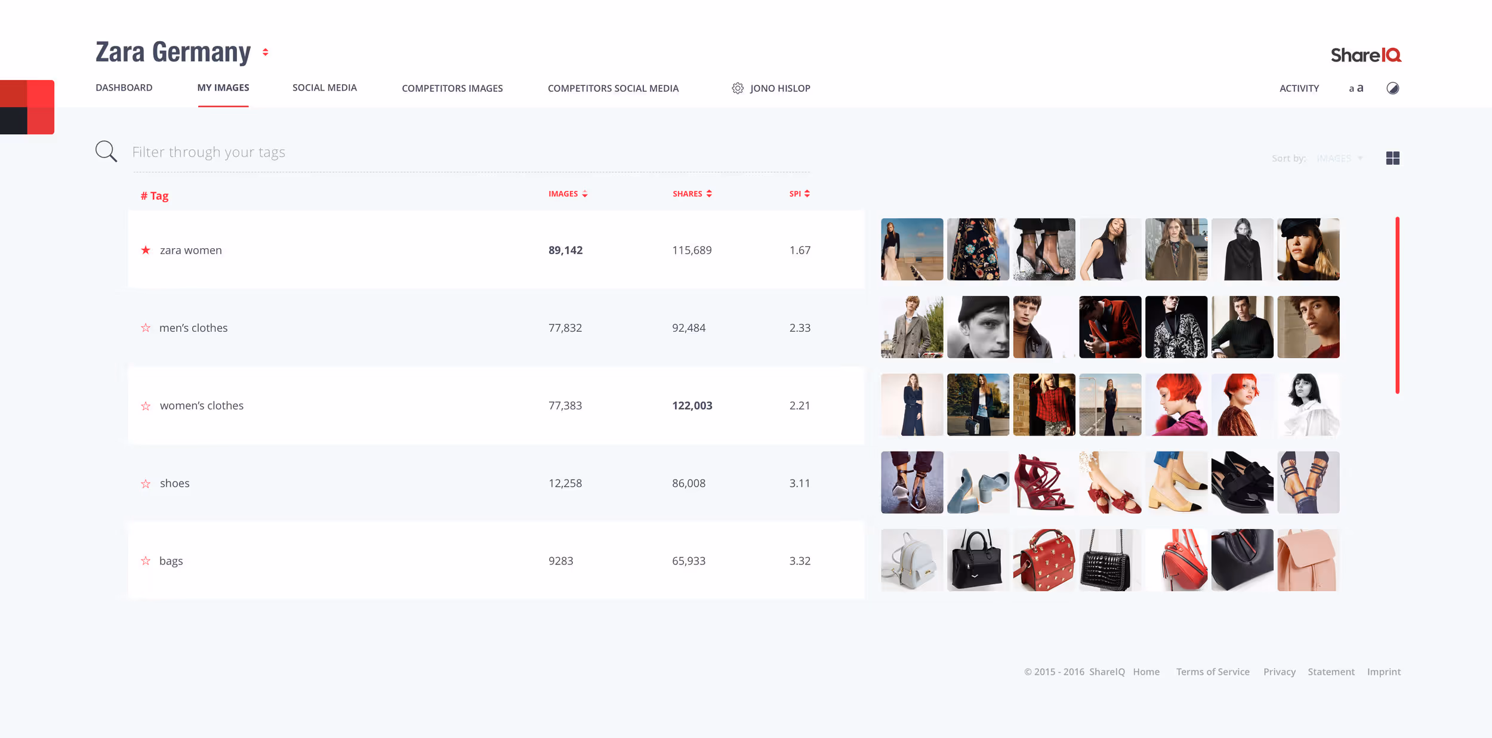Click the ShareIQ logo
This screenshot has height=738, width=1492.
pos(1365,55)
